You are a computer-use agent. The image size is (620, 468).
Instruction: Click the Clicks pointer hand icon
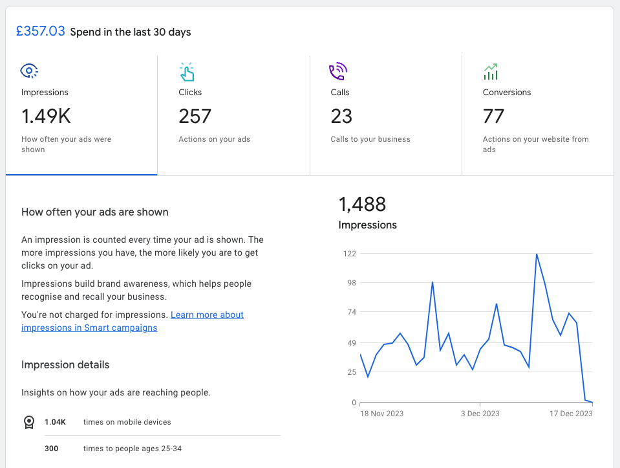(187, 72)
